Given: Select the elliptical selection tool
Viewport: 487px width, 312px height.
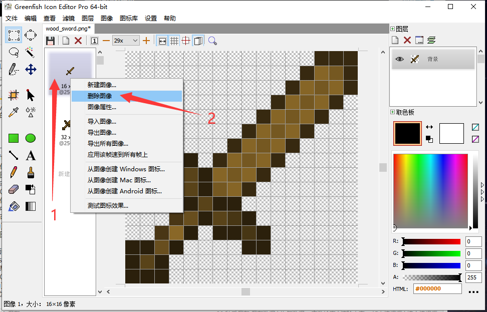Looking at the screenshot, I should [31, 35].
